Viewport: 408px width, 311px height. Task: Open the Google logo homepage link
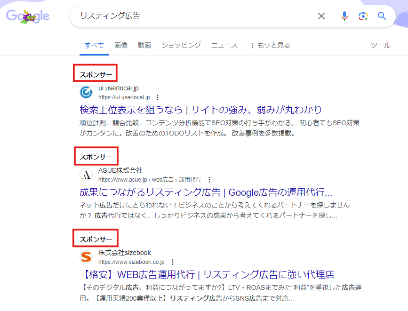(28, 16)
